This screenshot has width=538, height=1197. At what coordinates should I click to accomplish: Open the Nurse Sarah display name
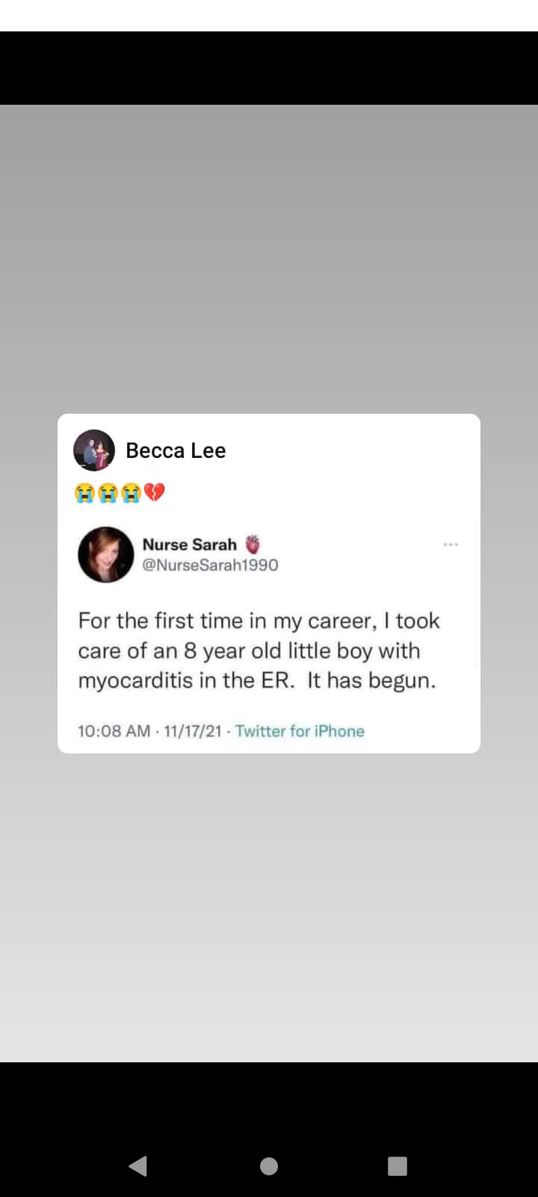pyautogui.click(x=189, y=545)
